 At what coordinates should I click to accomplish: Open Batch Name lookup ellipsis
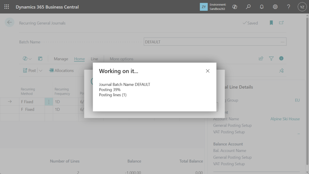[282, 42]
